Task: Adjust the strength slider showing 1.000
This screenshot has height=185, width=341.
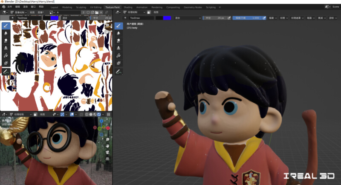Action: 247,18
